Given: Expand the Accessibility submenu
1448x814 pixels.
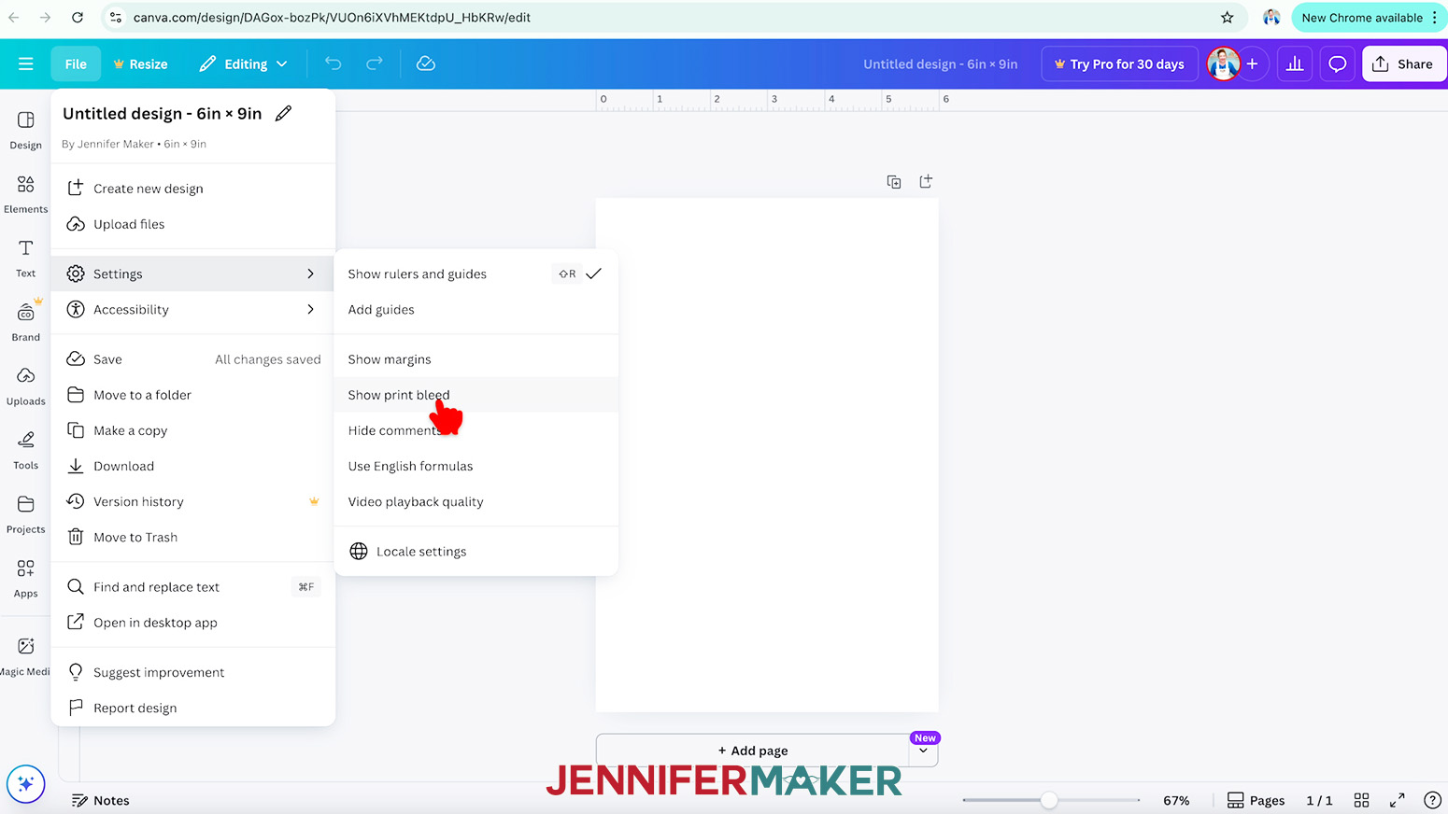Looking at the screenshot, I should coord(192,309).
